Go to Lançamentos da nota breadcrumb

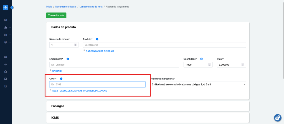coord(91,7)
